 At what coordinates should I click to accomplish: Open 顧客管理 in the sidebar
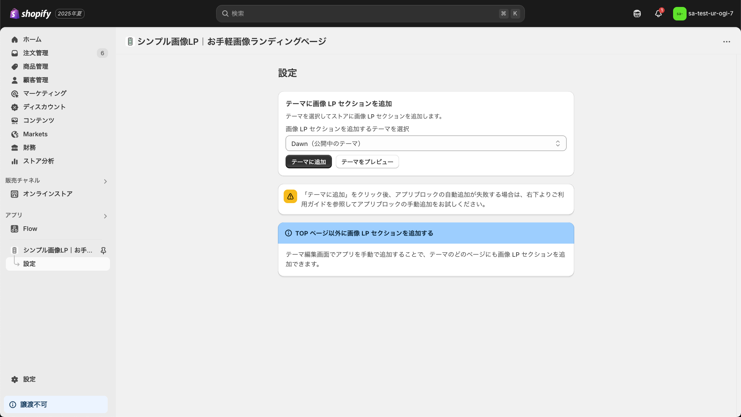(x=36, y=80)
